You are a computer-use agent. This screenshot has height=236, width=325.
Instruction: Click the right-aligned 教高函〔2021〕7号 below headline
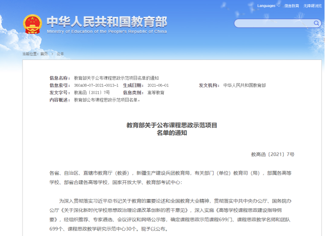pos(272,154)
